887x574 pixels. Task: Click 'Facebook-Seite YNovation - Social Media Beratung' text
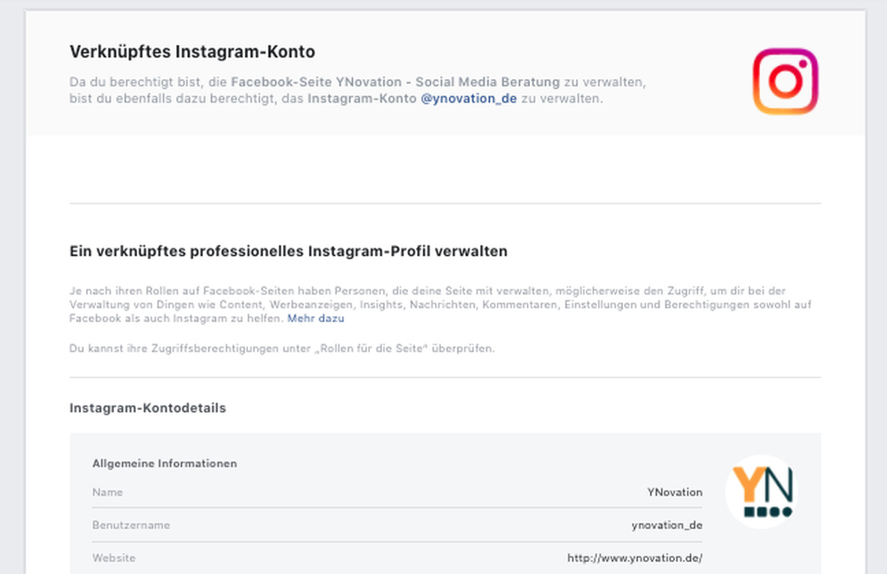point(395,82)
